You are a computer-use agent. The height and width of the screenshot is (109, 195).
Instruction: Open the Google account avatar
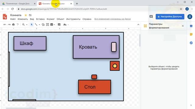190,17
